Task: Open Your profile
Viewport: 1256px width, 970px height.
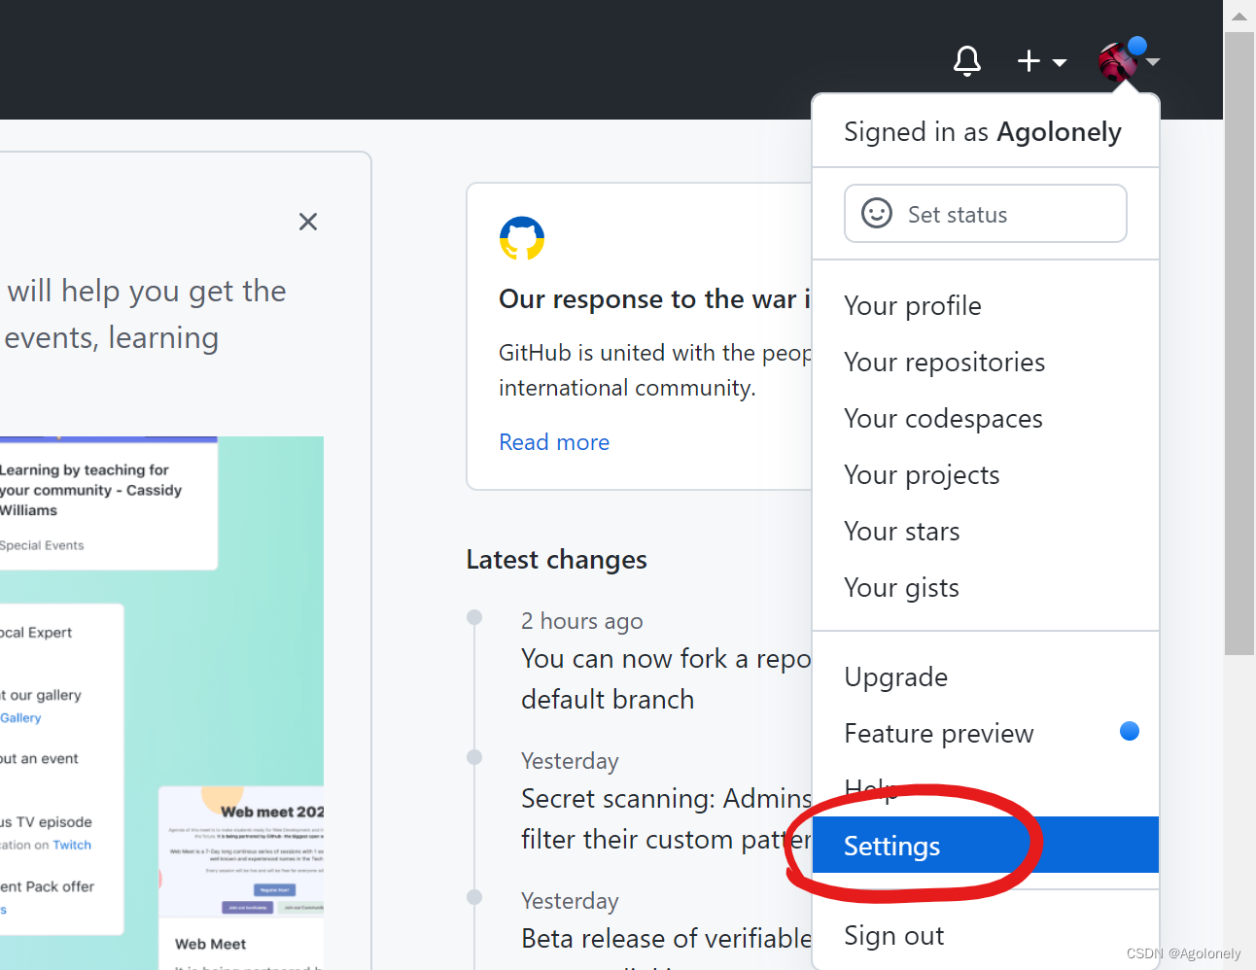Action: 986,306
